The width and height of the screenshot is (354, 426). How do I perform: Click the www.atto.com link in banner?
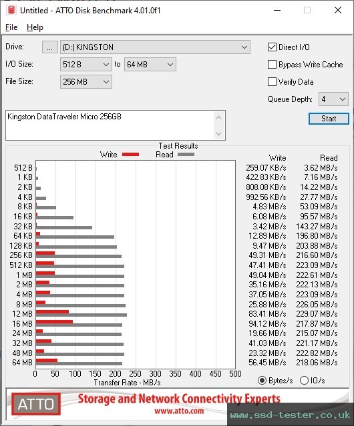click(x=179, y=411)
